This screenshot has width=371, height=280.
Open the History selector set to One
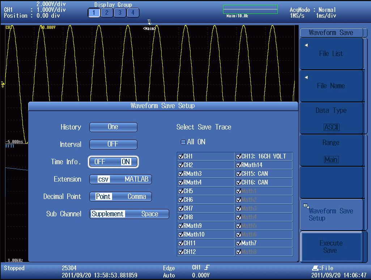[113, 127]
